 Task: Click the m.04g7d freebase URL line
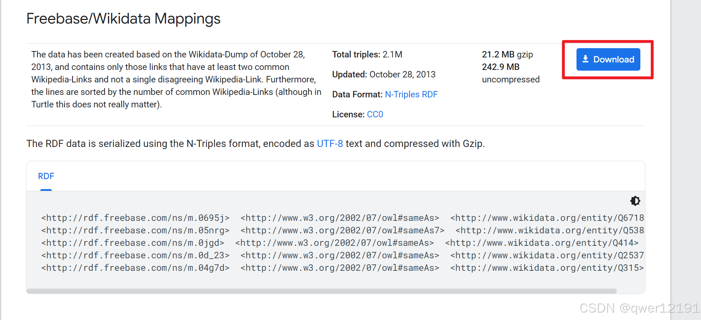[x=135, y=268]
